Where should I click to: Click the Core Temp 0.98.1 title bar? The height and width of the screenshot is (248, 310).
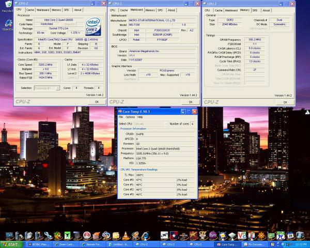(x=158, y=112)
